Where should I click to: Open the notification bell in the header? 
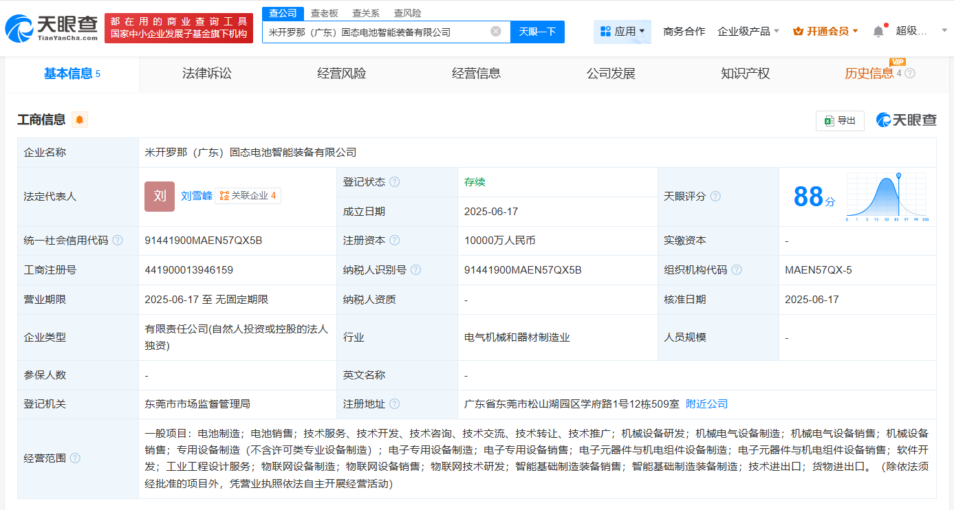tap(878, 32)
